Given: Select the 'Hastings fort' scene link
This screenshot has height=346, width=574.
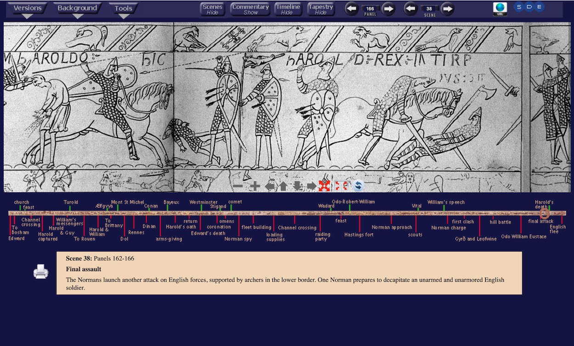Looking at the screenshot, I should [x=359, y=235].
